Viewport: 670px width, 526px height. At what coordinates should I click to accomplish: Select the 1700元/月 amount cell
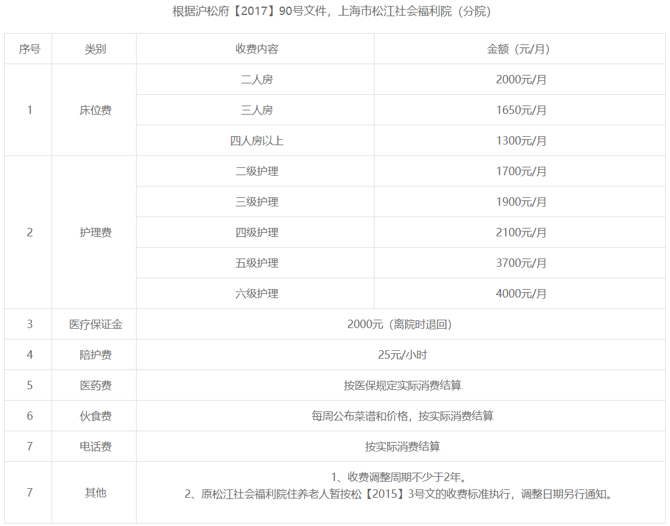click(x=520, y=171)
